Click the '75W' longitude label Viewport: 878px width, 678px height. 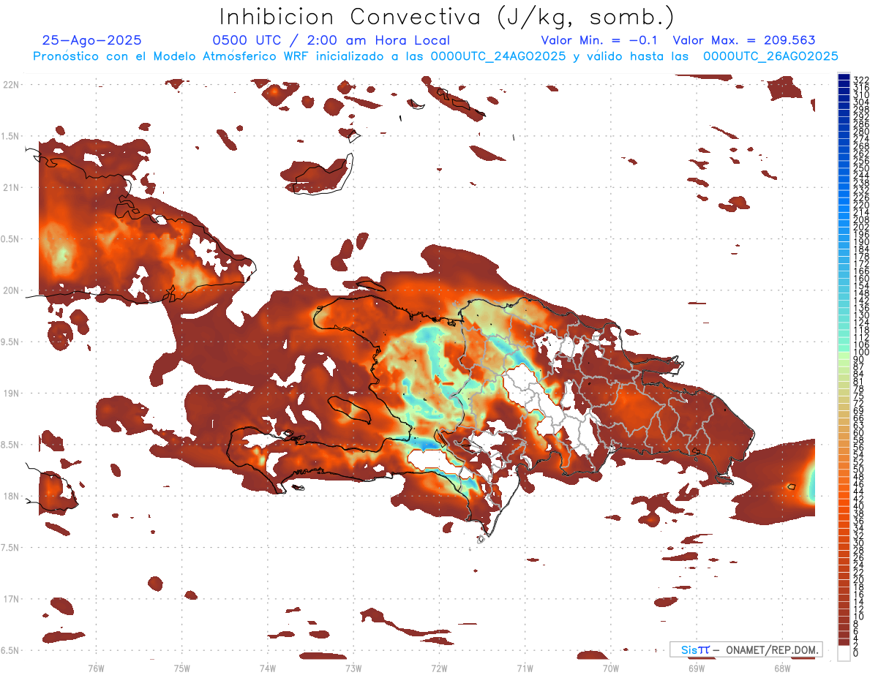182,668
